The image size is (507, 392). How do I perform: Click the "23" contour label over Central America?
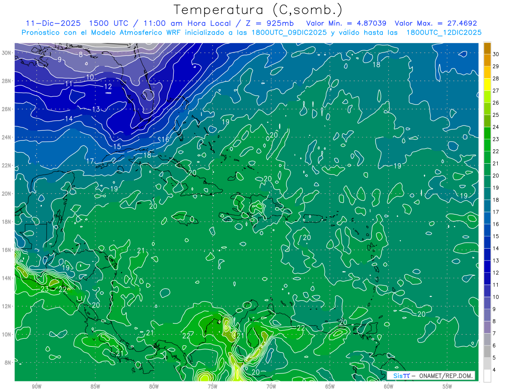pyautogui.click(x=44, y=289)
